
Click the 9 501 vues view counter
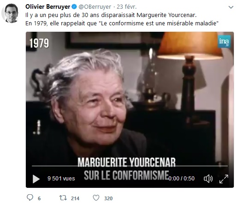61,179
